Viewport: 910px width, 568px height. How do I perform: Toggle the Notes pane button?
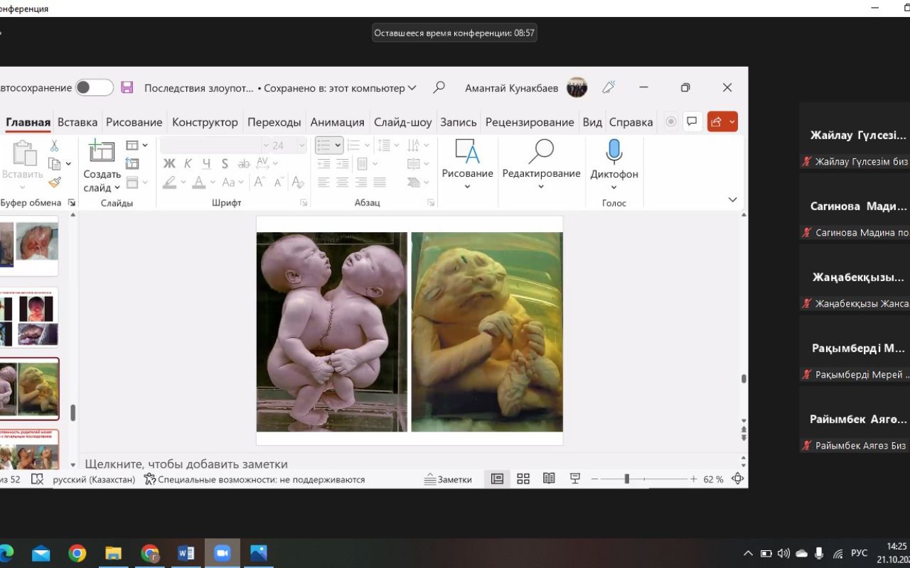point(448,479)
